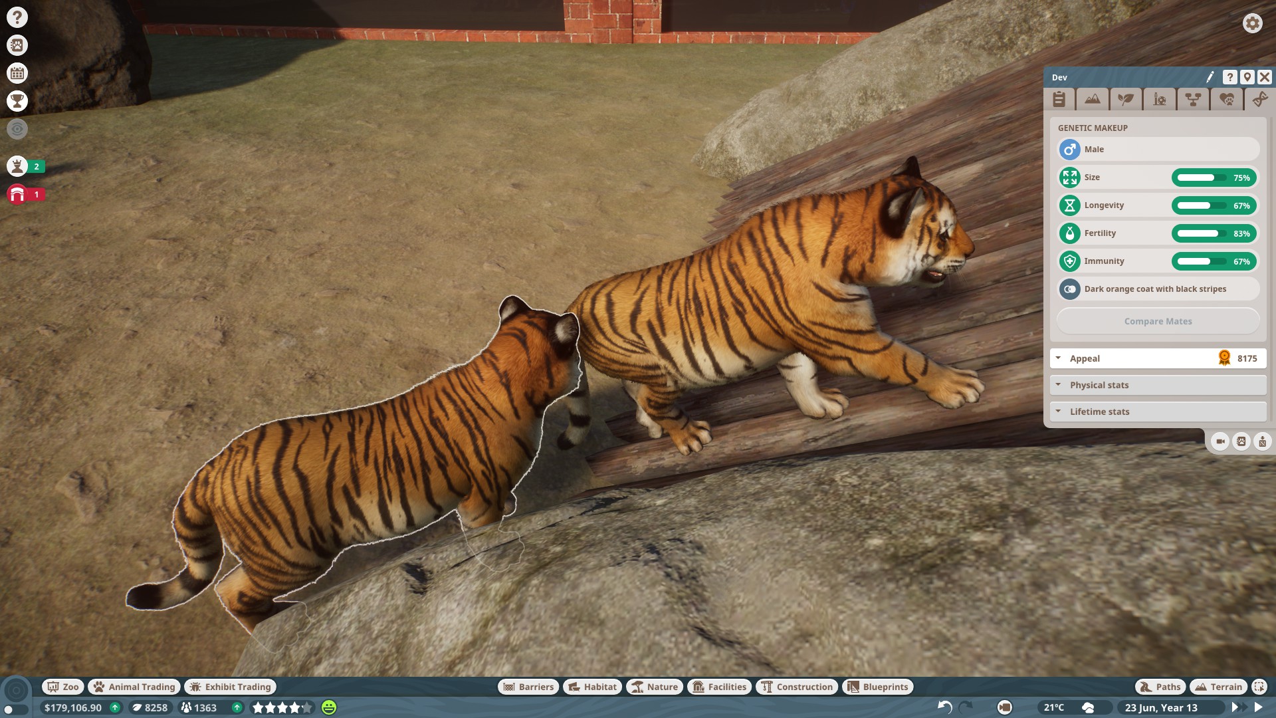Image resolution: width=1276 pixels, height=718 pixels.
Task: Activate the multi-select marquee tool
Action: click(x=1259, y=687)
